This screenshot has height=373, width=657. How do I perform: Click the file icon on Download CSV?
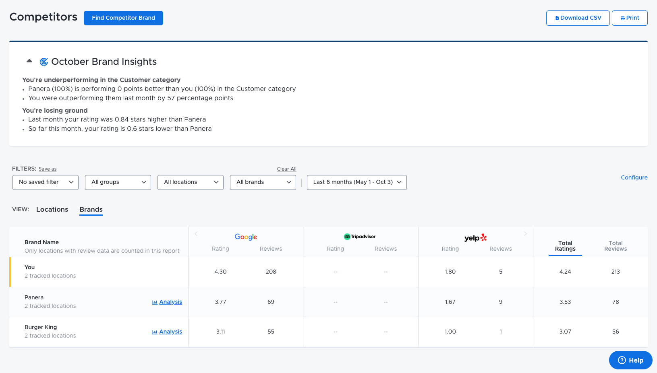coord(557,18)
